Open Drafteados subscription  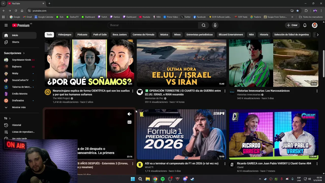tap(19, 101)
